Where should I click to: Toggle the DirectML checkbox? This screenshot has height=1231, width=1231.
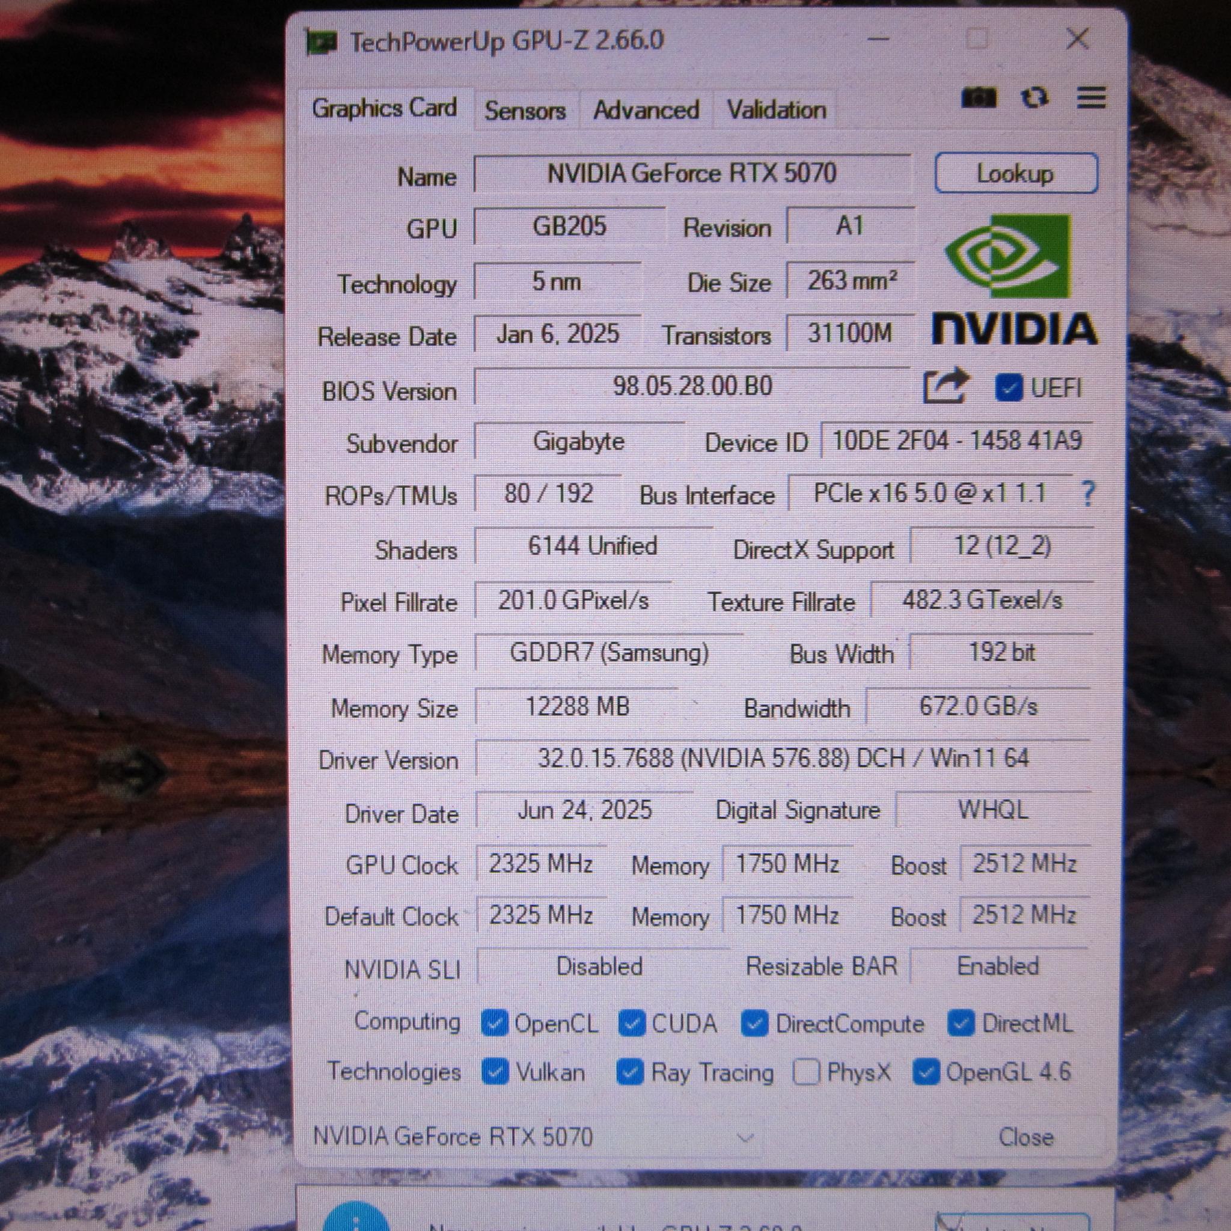coord(961,1023)
